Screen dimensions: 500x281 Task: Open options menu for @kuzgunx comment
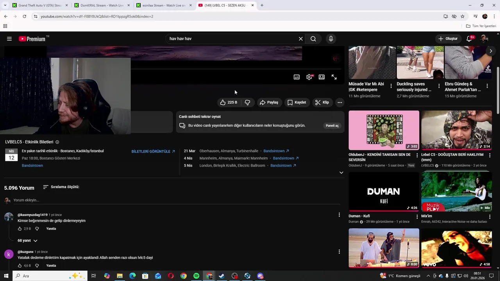[339, 252]
